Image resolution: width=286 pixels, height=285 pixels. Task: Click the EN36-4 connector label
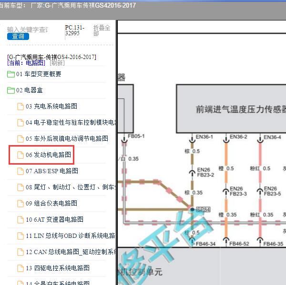(x=272, y=137)
